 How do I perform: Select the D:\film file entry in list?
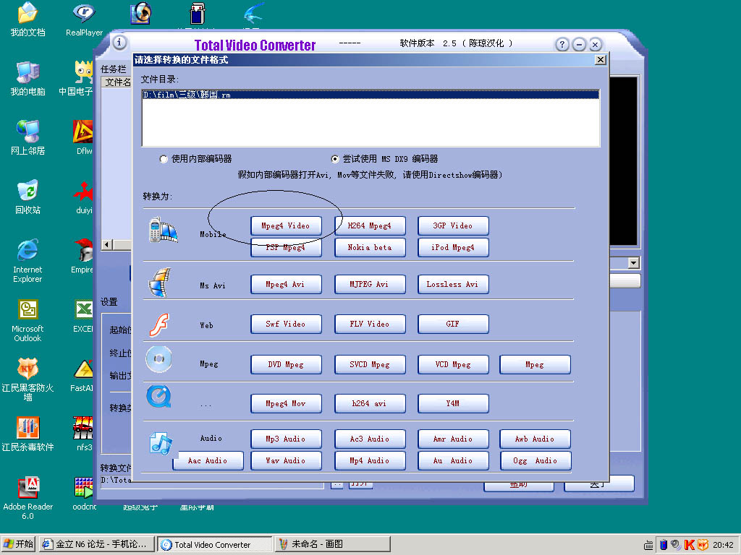tap(370, 95)
